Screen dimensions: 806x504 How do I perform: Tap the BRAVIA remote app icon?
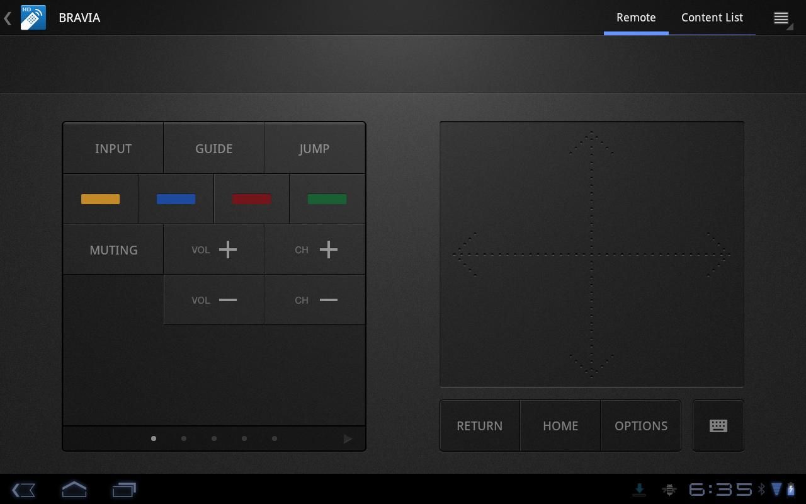32,18
